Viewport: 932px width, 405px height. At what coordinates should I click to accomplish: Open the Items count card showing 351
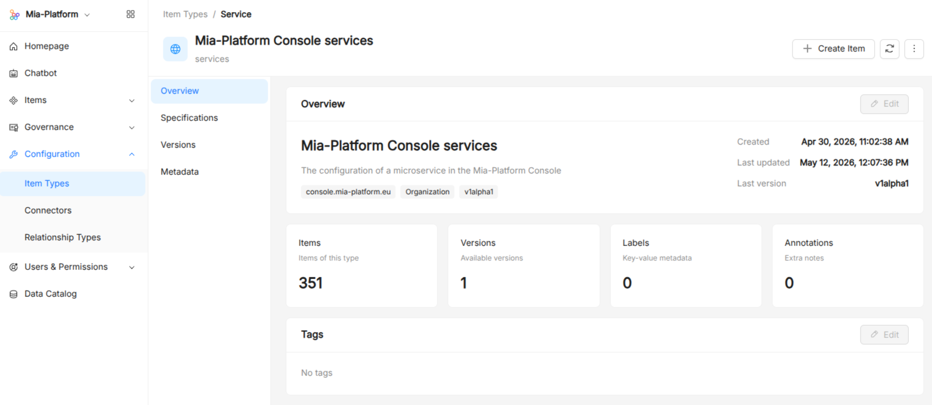point(362,266)
